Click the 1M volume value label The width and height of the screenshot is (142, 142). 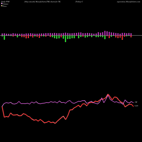pyautogui.click(x=136, y=102)
